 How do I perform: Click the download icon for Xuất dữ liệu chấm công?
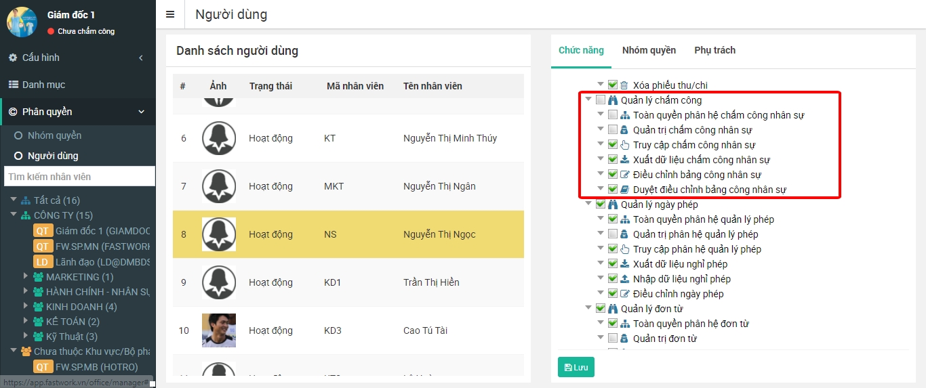pos(624,160)
